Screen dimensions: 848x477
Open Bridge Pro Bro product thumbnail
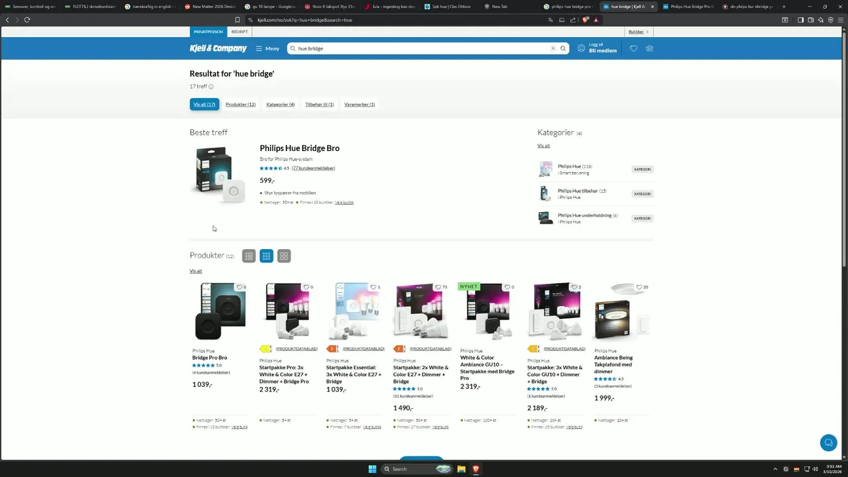[220, 311]
